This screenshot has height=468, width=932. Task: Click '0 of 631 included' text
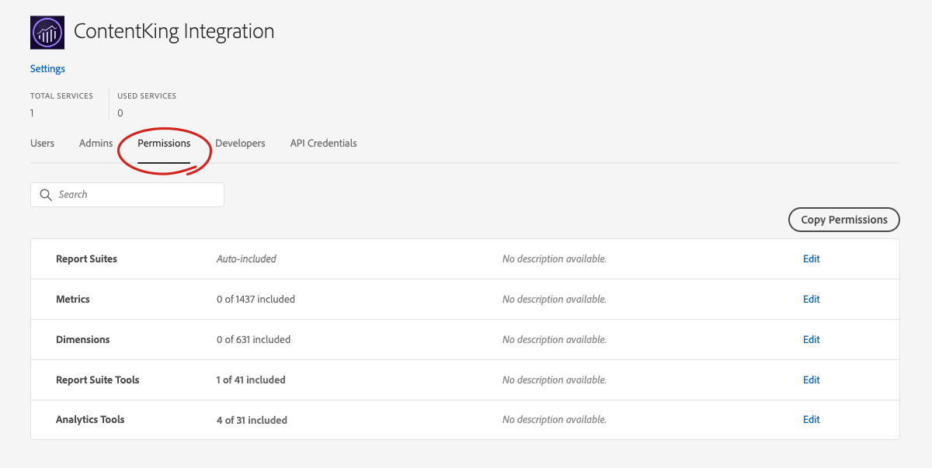click(253, 339)
